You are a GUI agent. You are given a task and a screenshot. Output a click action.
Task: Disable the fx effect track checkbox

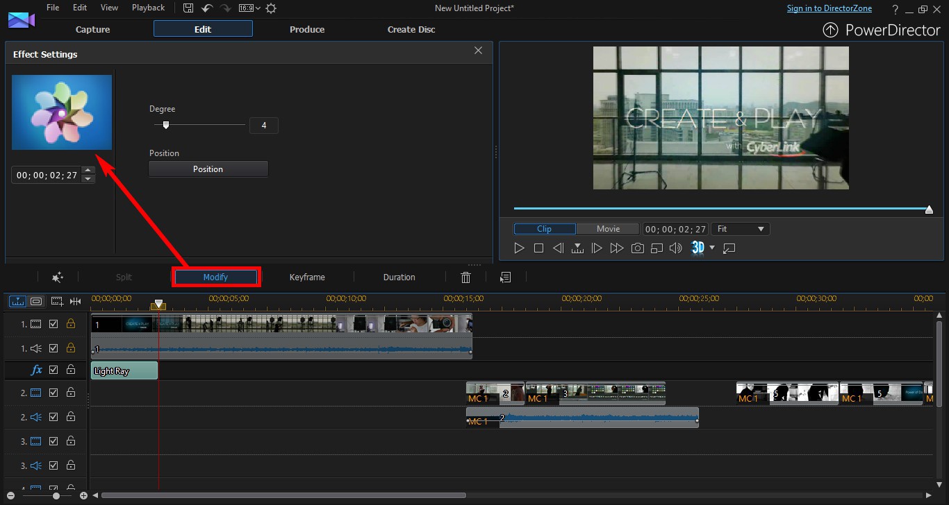[53, 370]
